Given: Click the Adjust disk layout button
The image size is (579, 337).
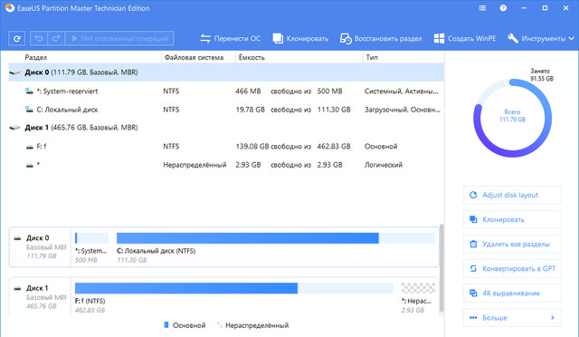Looking at the screenshot, I should [512, 195].
